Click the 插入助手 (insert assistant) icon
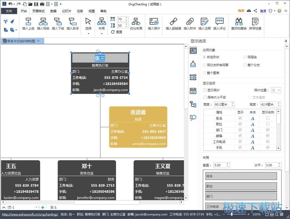Viewport: 290px width, 219px height. pyautogui.click(x=72, y=22)
